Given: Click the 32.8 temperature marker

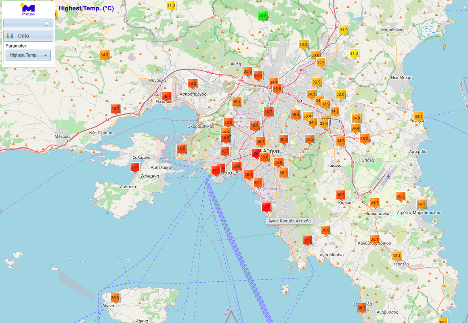Looking at the screenshot, I should [x=340, y=94].
